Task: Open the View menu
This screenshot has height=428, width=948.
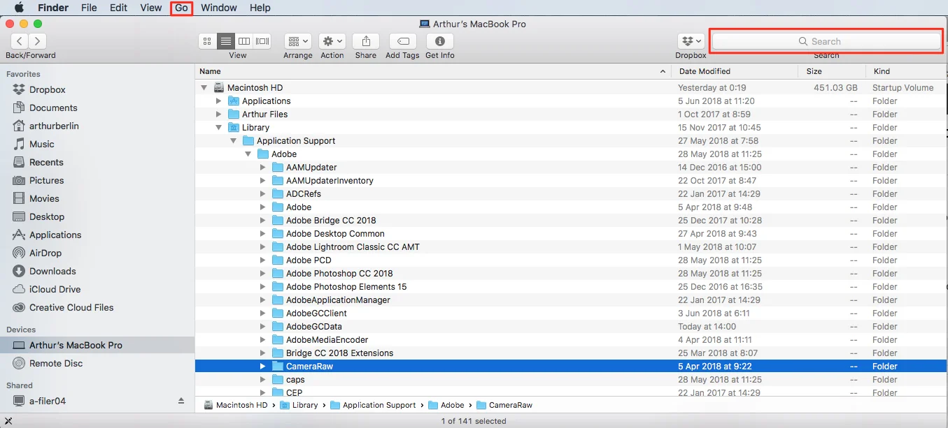Action: click(x=151, y=8)
